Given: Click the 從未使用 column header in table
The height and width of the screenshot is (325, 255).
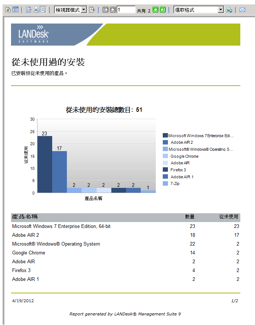Looking at the screenshot, I should pyautogui.click(x=229, y=217).
